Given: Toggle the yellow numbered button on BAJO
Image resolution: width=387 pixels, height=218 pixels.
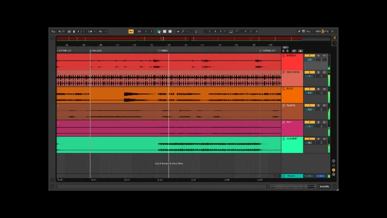Looking at the screenshot, I should 310,89.
